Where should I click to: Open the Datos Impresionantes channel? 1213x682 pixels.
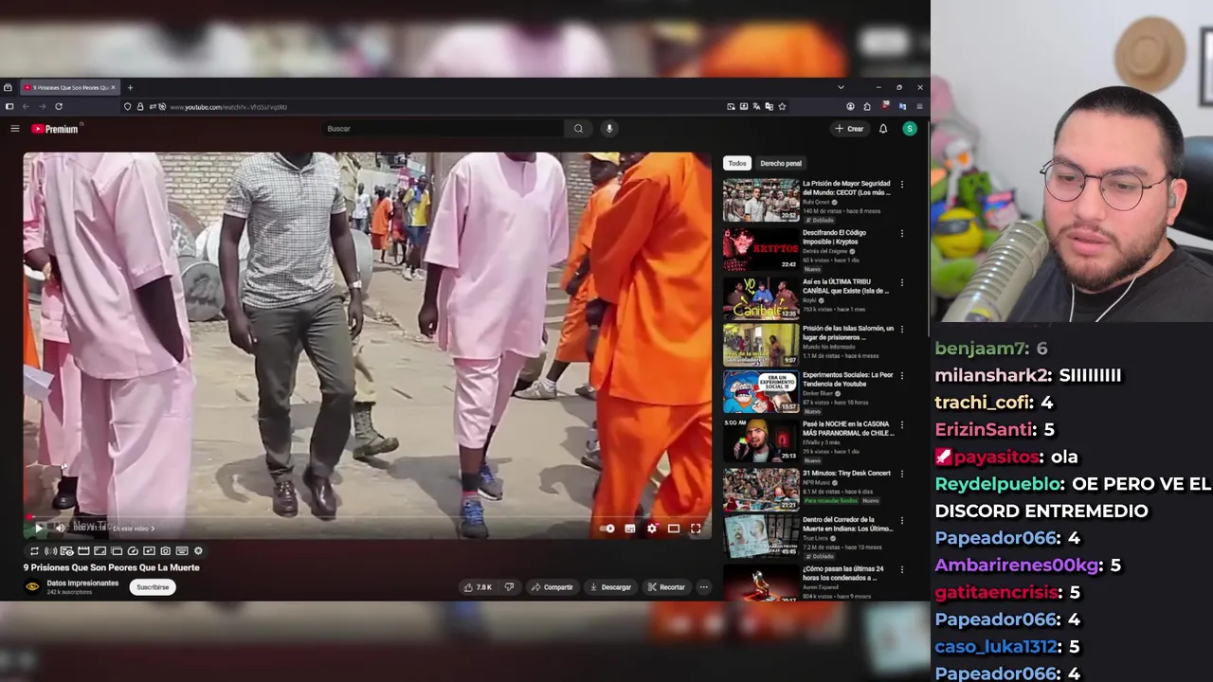click(x=82, y=583)
